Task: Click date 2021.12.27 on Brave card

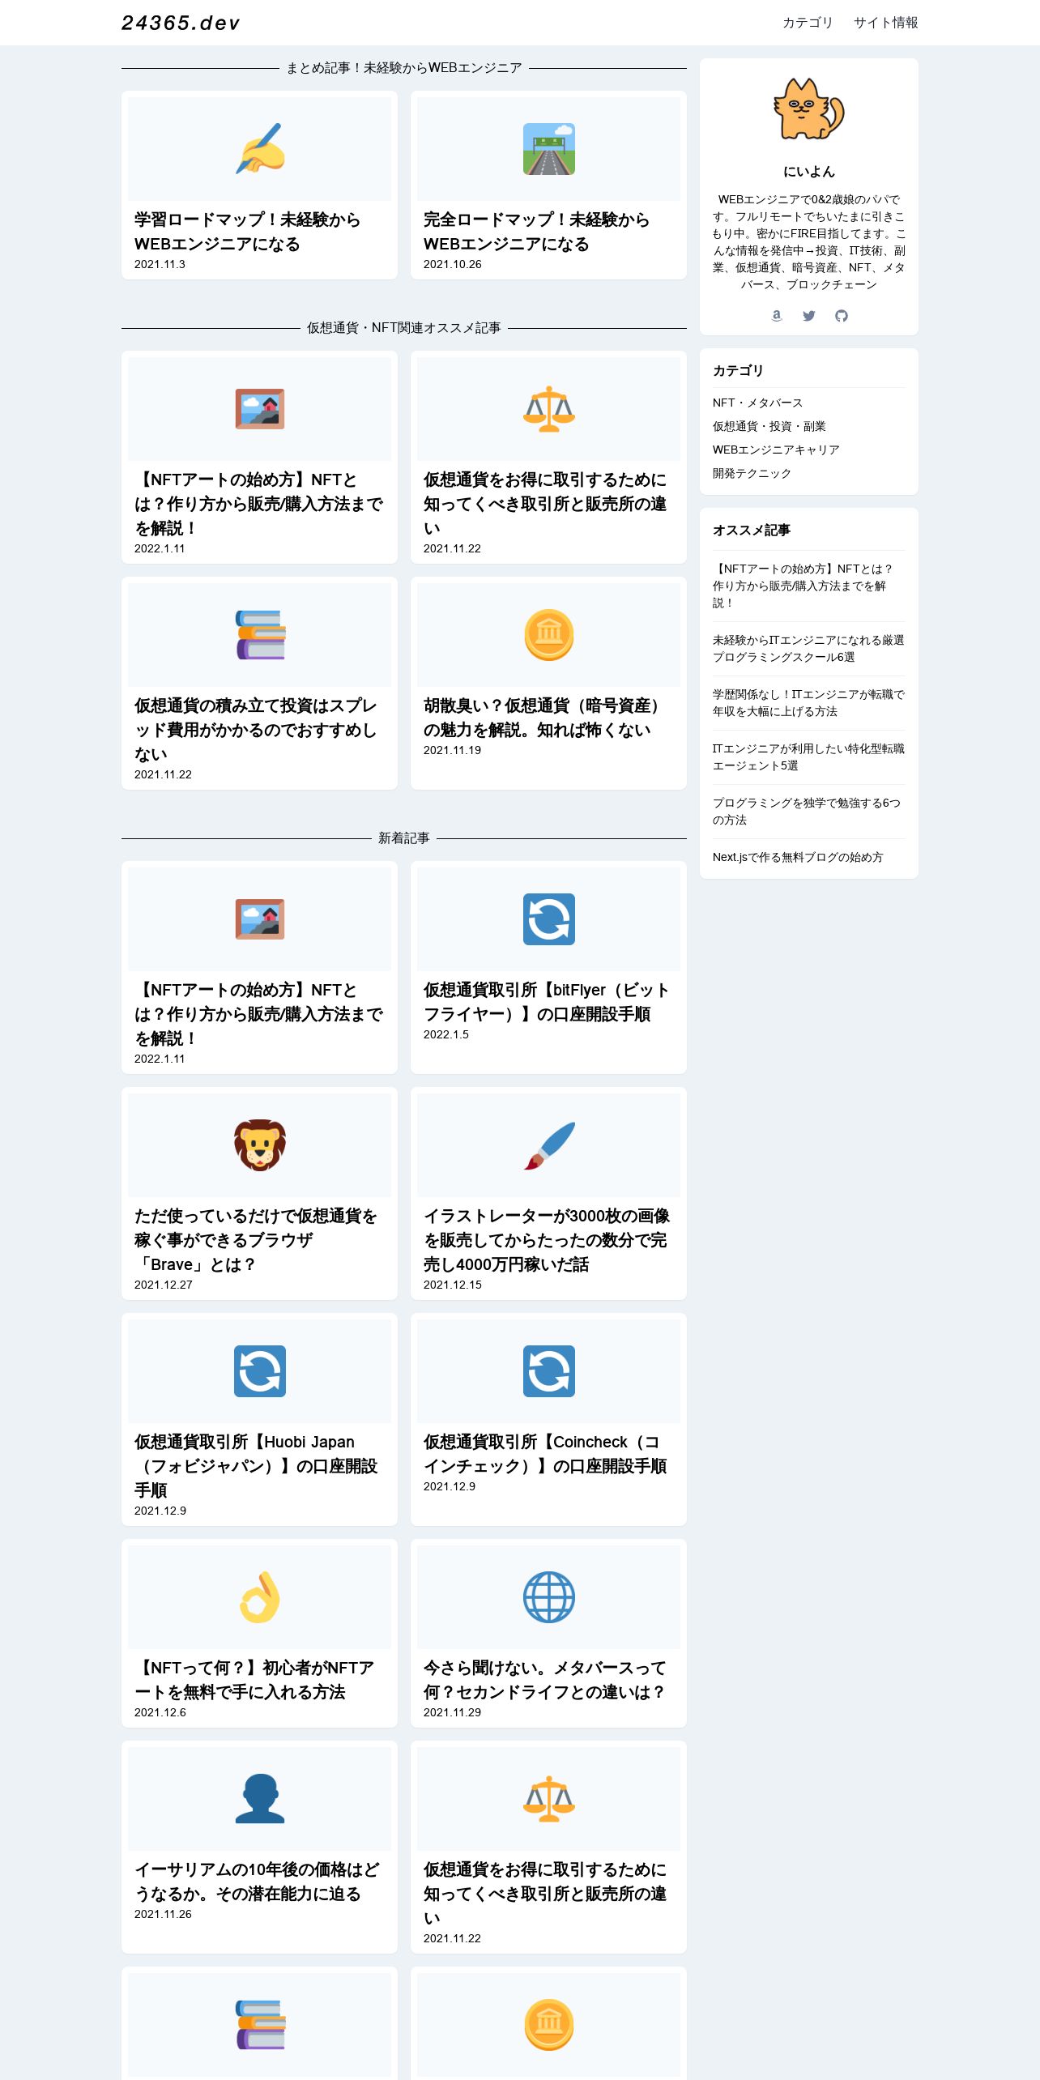Action: (164, 1285)
